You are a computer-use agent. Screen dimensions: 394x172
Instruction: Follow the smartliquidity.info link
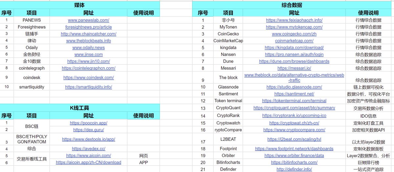[88, 87]
